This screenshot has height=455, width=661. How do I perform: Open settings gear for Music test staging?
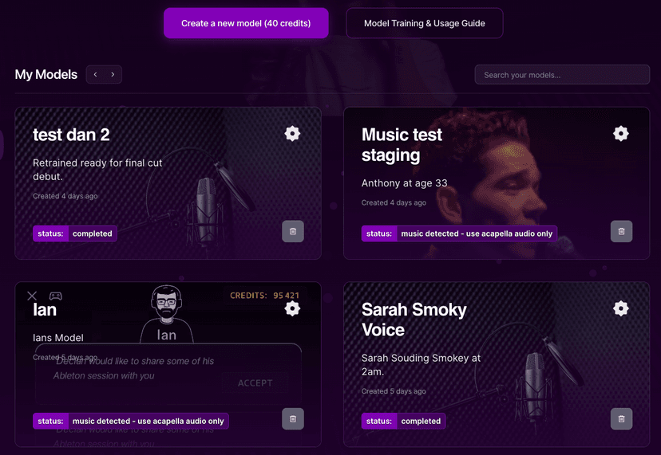pos(620,134)
